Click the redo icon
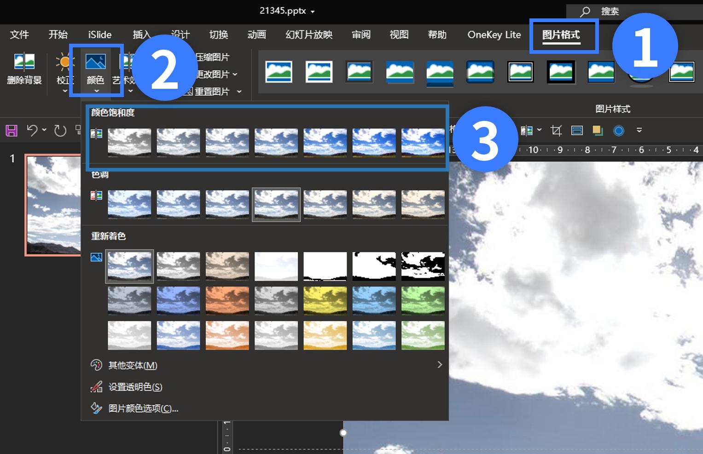703x454 pixels. pos(60,131)
